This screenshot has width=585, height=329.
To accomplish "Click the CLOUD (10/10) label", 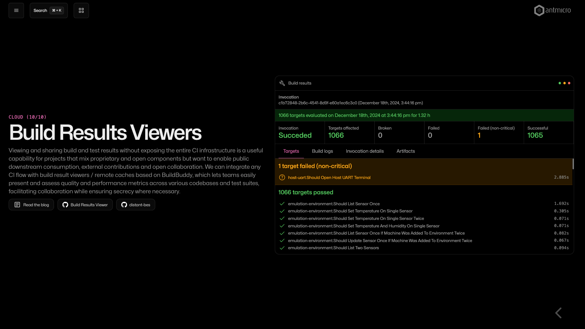I will (27, 117).
